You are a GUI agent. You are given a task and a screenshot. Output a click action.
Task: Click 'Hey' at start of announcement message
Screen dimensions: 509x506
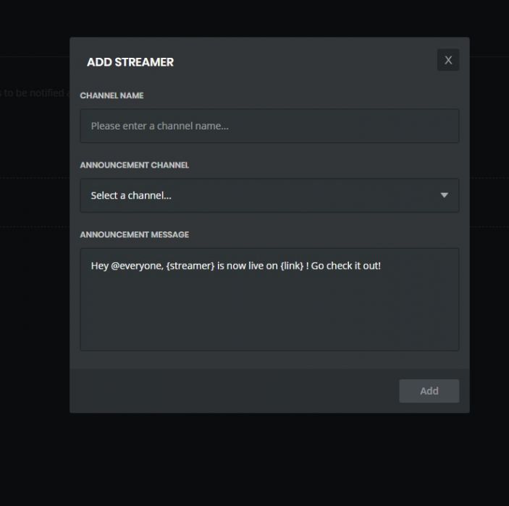point(99,266)
